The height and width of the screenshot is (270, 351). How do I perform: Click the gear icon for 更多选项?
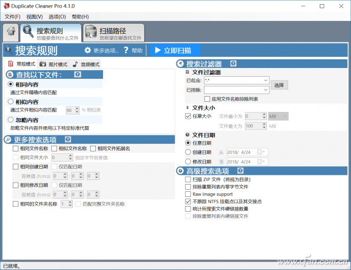click(88, 50)
